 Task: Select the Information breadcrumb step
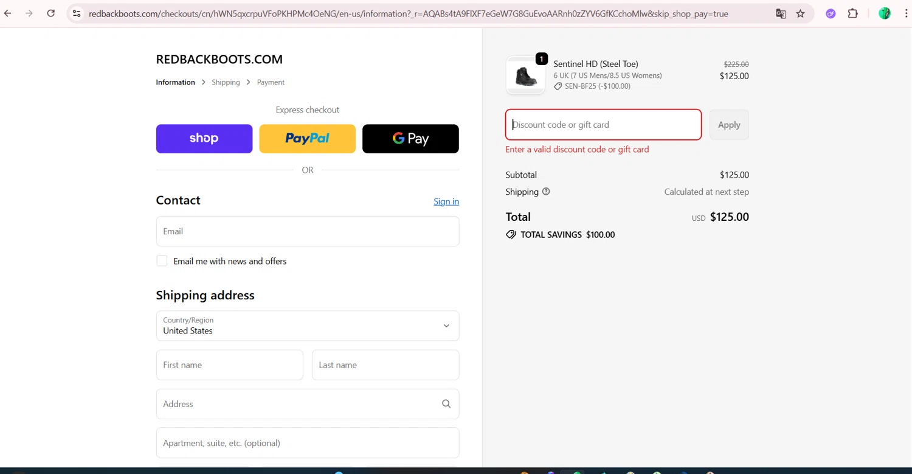click(175, 82)
